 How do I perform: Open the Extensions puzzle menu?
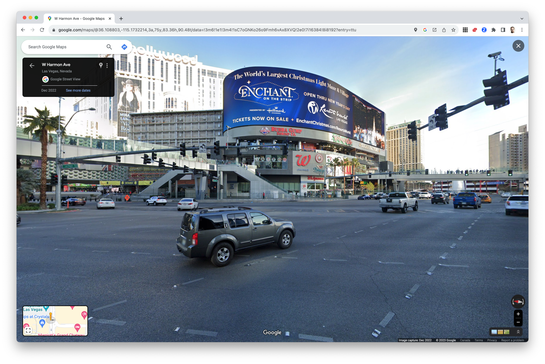494,30
